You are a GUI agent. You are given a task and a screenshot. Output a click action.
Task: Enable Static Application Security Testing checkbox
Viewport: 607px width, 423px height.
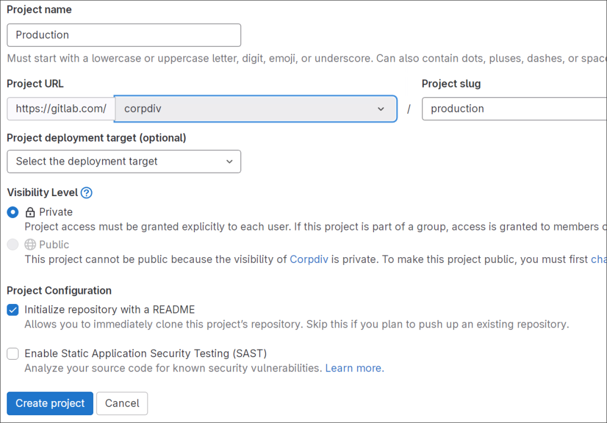point(12,354)
